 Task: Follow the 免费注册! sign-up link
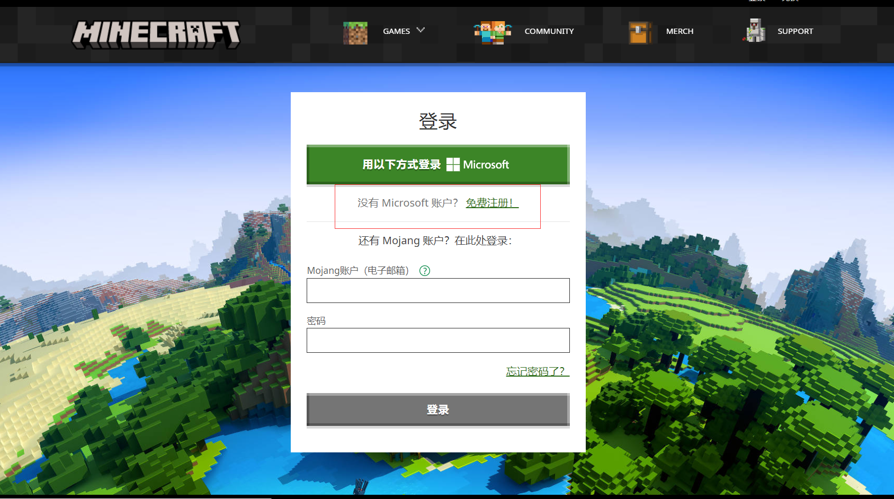coord(491,203)
